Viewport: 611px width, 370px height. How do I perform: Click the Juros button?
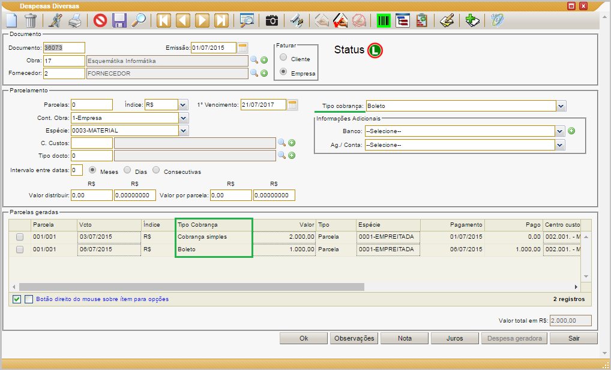(455, 338)
